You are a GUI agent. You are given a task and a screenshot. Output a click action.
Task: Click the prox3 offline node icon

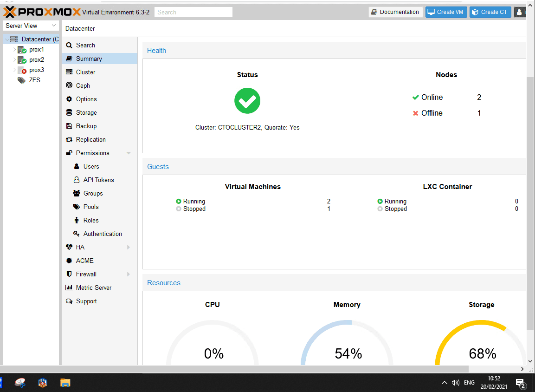pyautogui.click(x=22, y=70)
